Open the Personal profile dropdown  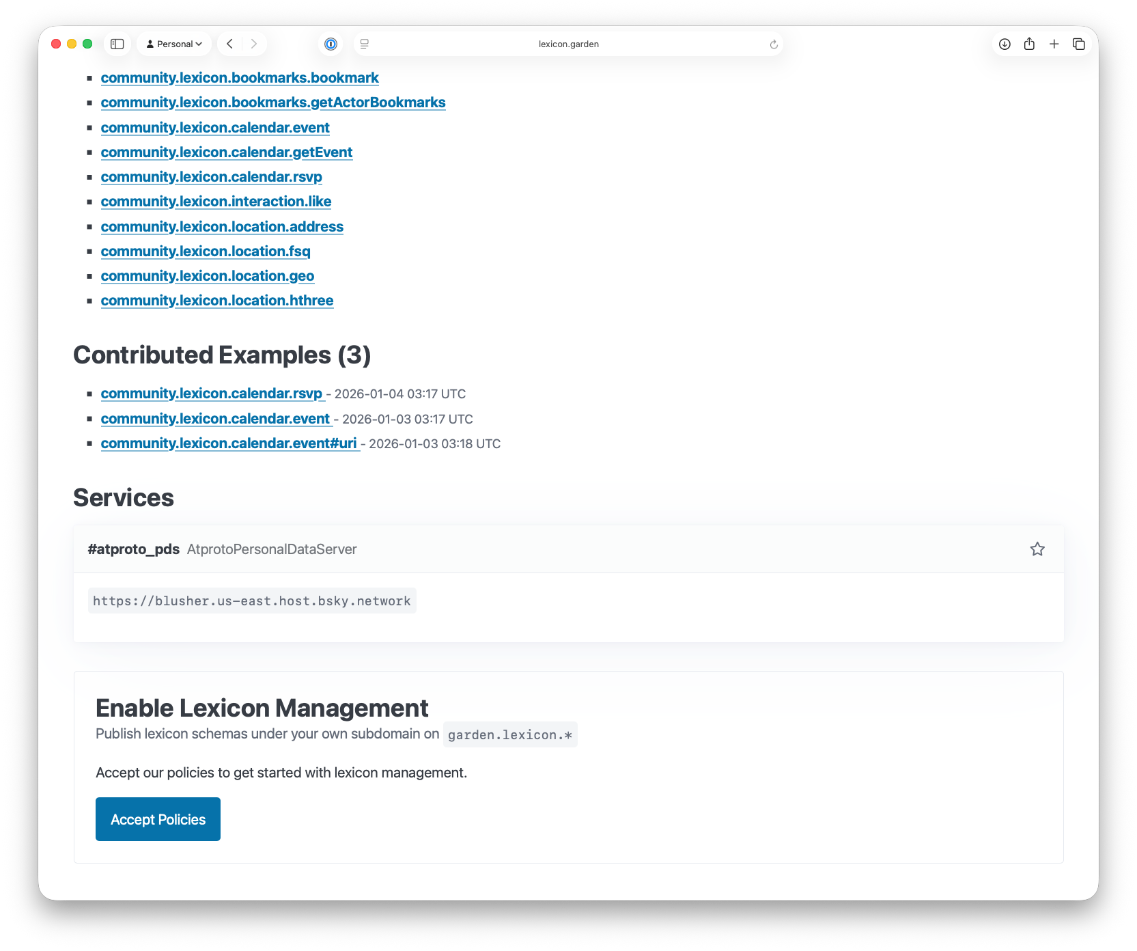click(x=175, y=44)
